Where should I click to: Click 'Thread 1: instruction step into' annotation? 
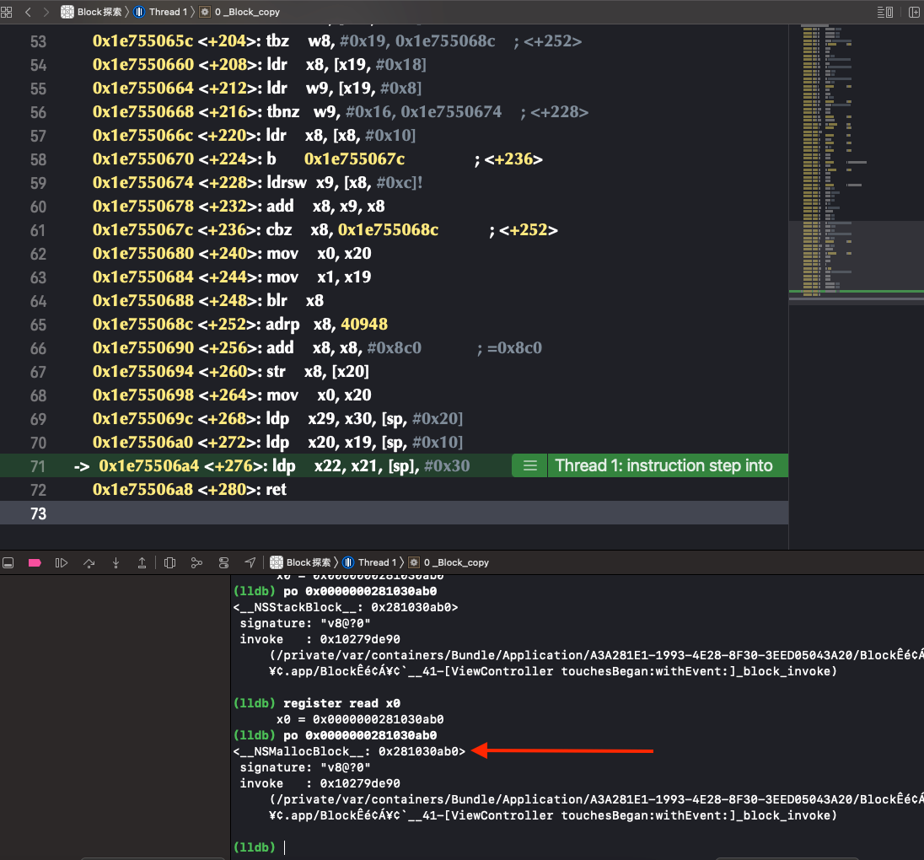point(663,465)
